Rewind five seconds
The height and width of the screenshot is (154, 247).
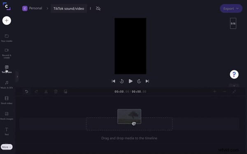tap(122, 81)
